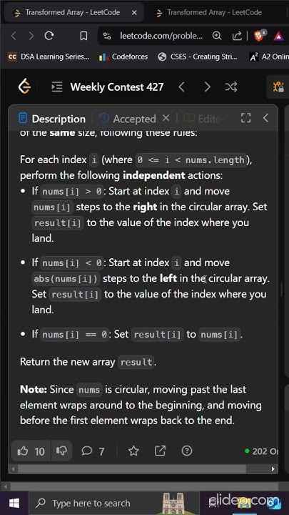The height and width of the screenshot is (515, 289).
Task: Click the nums[i] > 0 code text
Action: coord(72,192)
